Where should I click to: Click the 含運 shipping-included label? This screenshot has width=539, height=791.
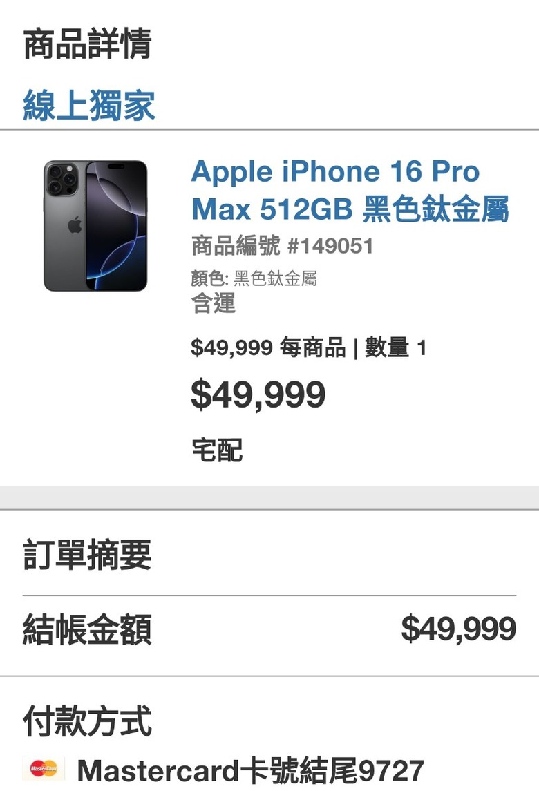[x=213, y=303]
